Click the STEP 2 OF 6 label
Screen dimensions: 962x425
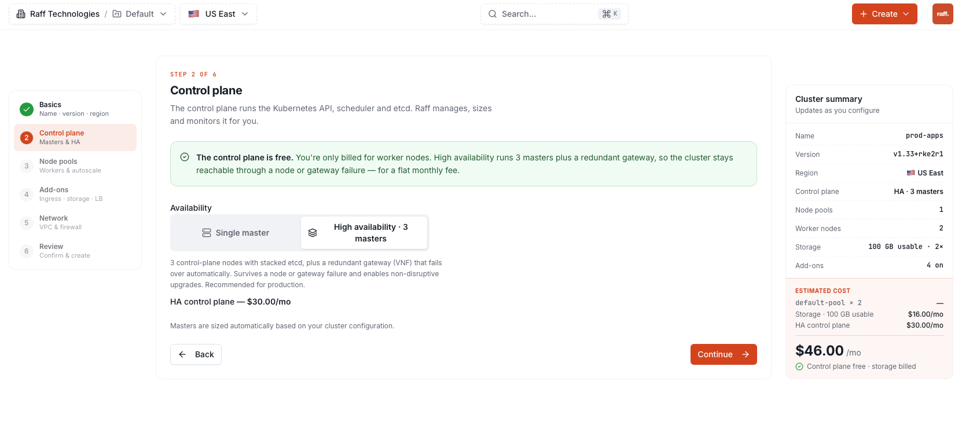(x=193, y=74)
